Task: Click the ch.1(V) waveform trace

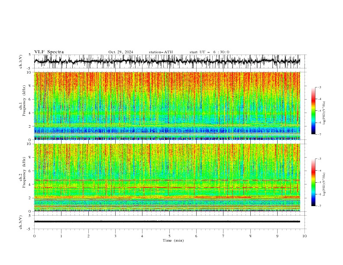Action: click(x=167, y=61)
